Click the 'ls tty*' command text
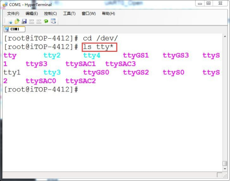The width and height of the screenshot is (230, 181). pos(98,47)
